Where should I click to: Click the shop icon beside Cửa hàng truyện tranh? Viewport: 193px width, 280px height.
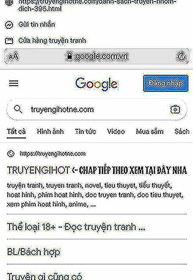pos(9,41)
